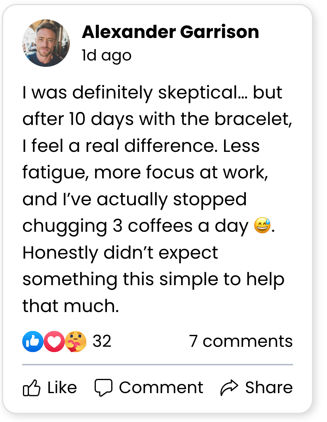The height and width of the screenshot is (422, 327).
Task: Open Alexander Garrison's profile picture
Action: coord(46,43)
